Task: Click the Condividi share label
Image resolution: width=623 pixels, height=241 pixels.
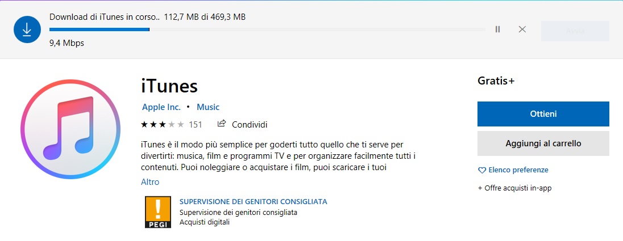Action: pyautogui.click(x=250, y=124)
